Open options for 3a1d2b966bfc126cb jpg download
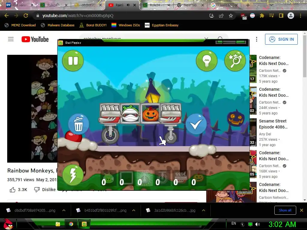Image resolution: width=307 pixels, height=230 pixels. click(204, 211)
